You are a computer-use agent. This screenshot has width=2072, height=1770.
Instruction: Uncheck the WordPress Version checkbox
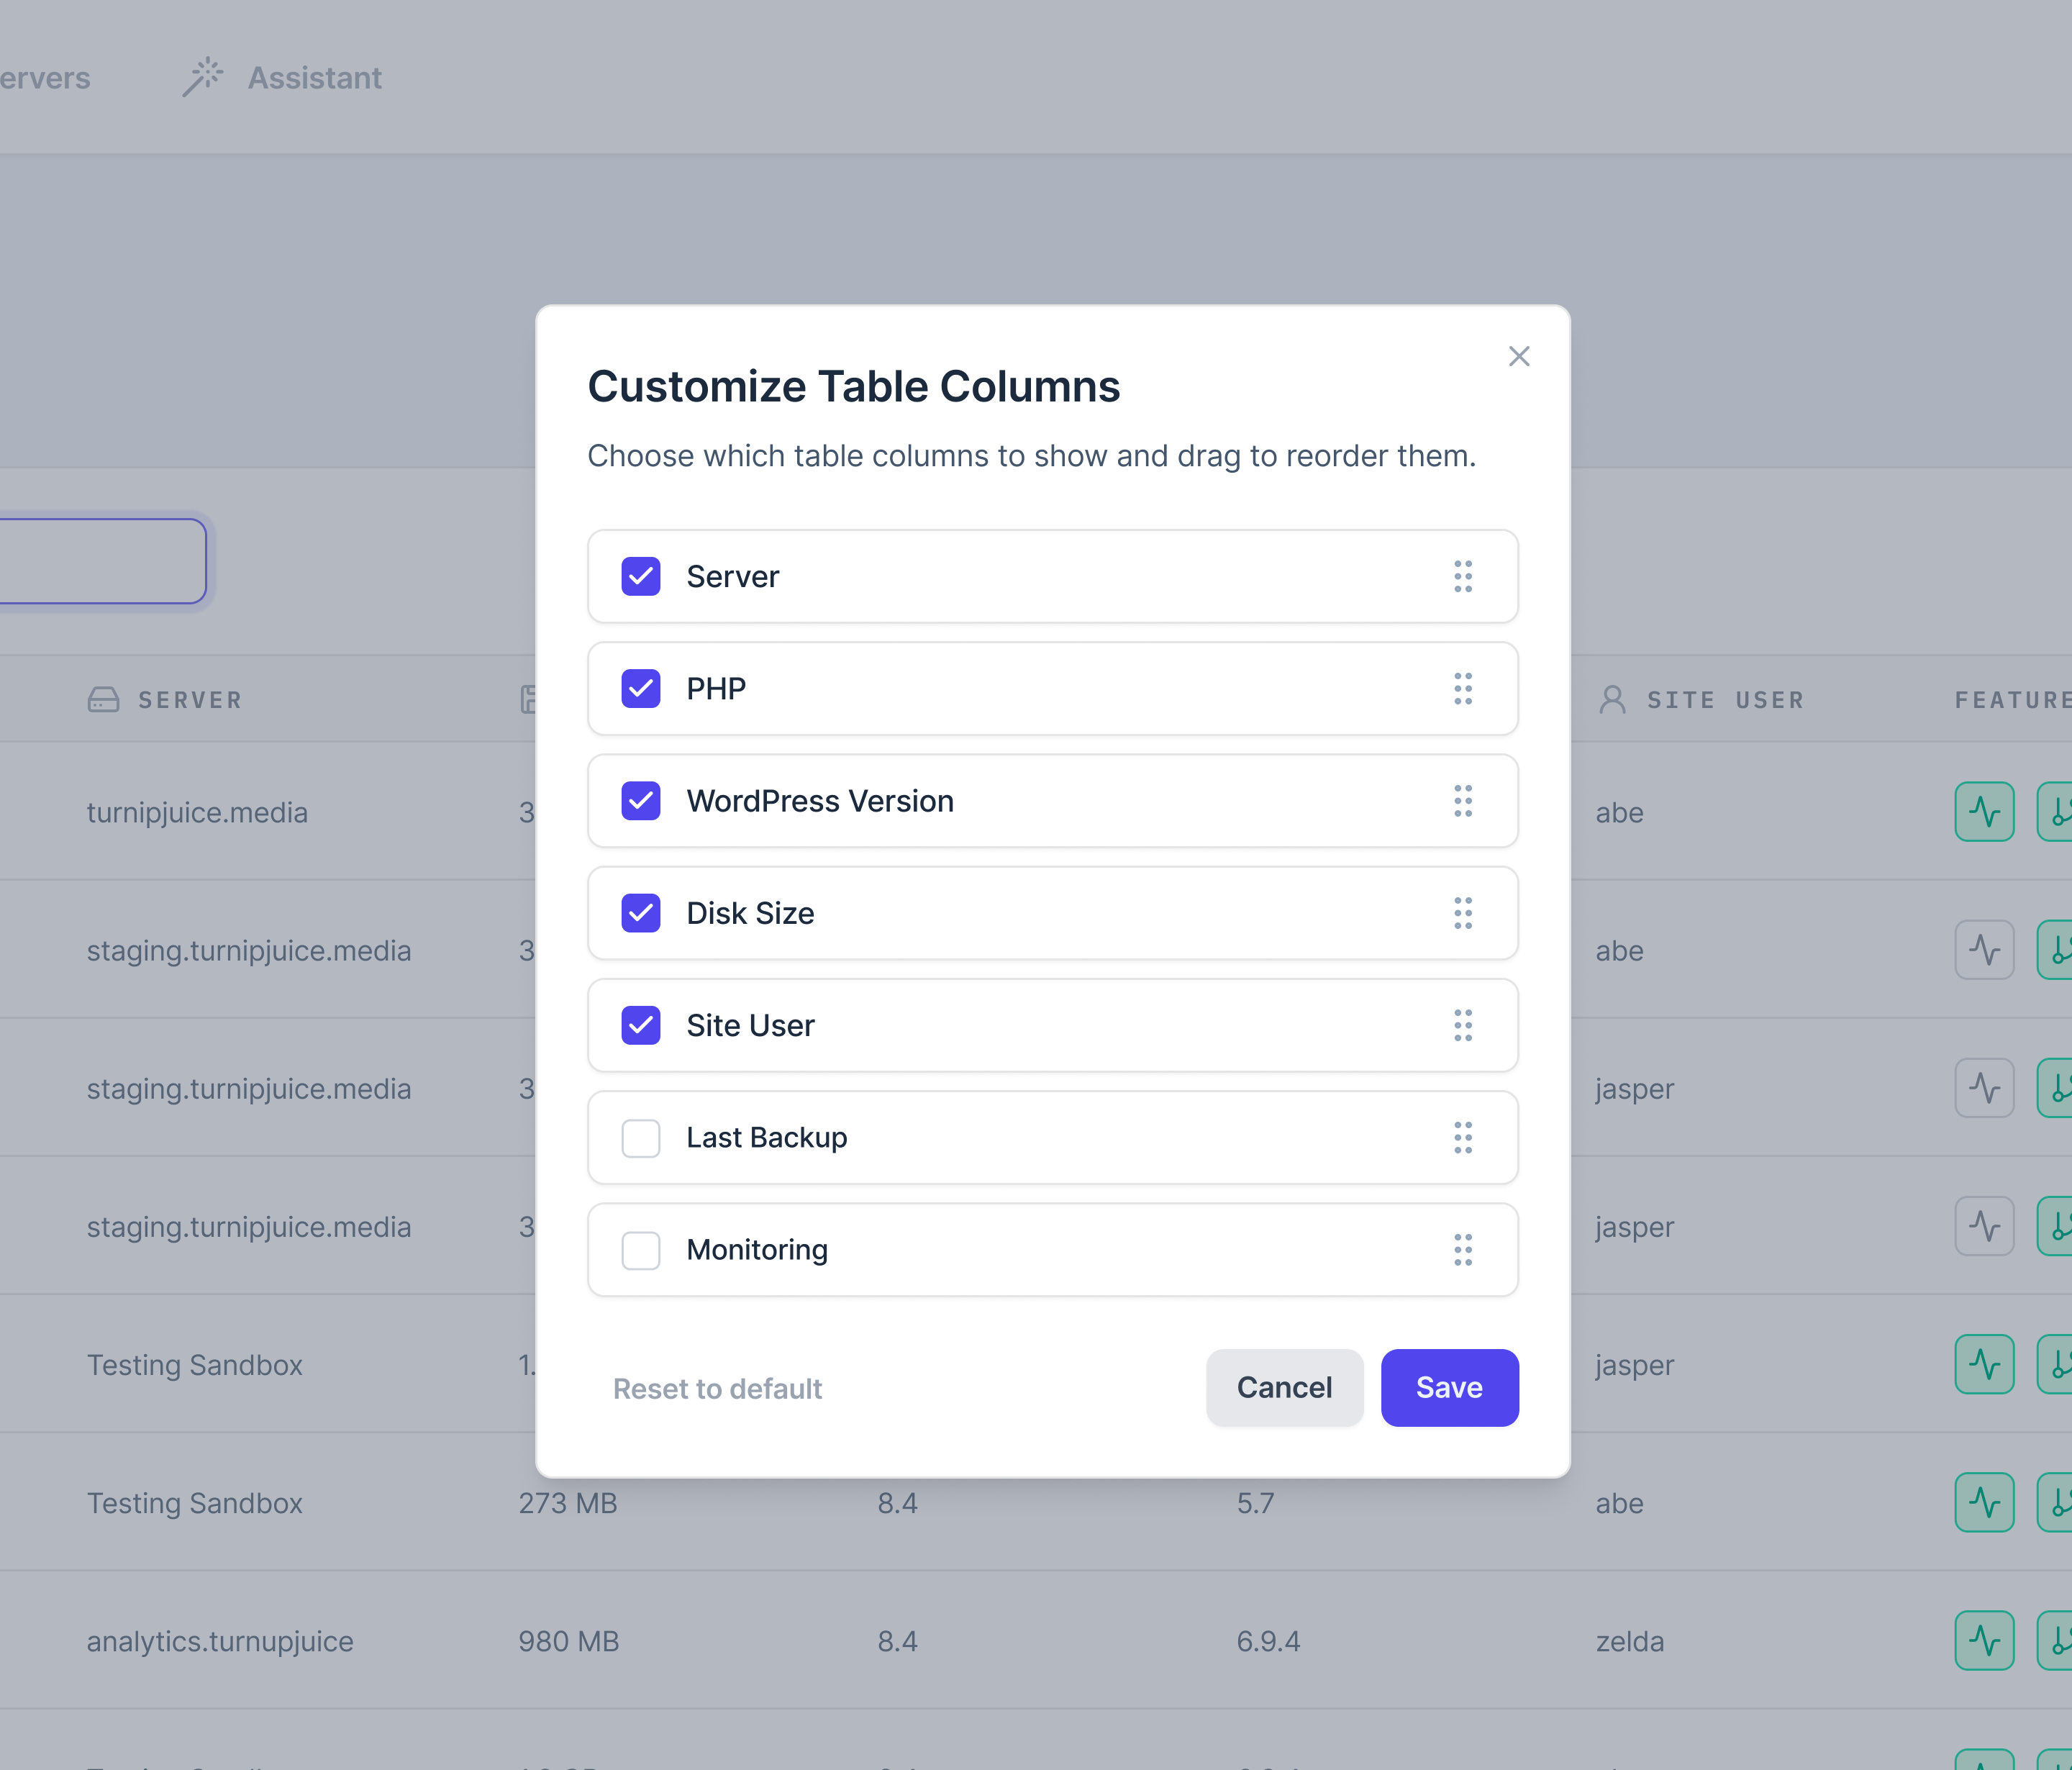click(x=640, y=800)
